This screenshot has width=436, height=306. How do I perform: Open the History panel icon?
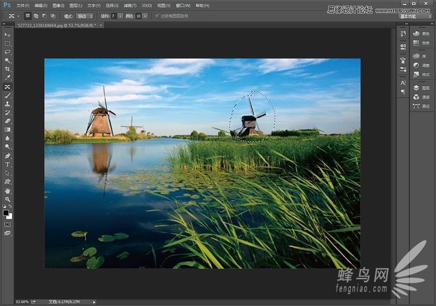point(403,34)
